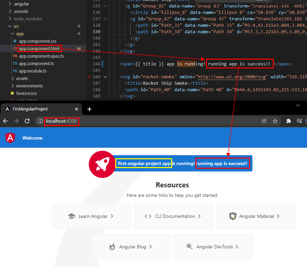Open the Learn Angular card

coord(92,216)
